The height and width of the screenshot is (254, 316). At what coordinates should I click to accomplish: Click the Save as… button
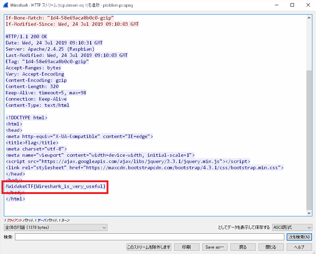215,247
